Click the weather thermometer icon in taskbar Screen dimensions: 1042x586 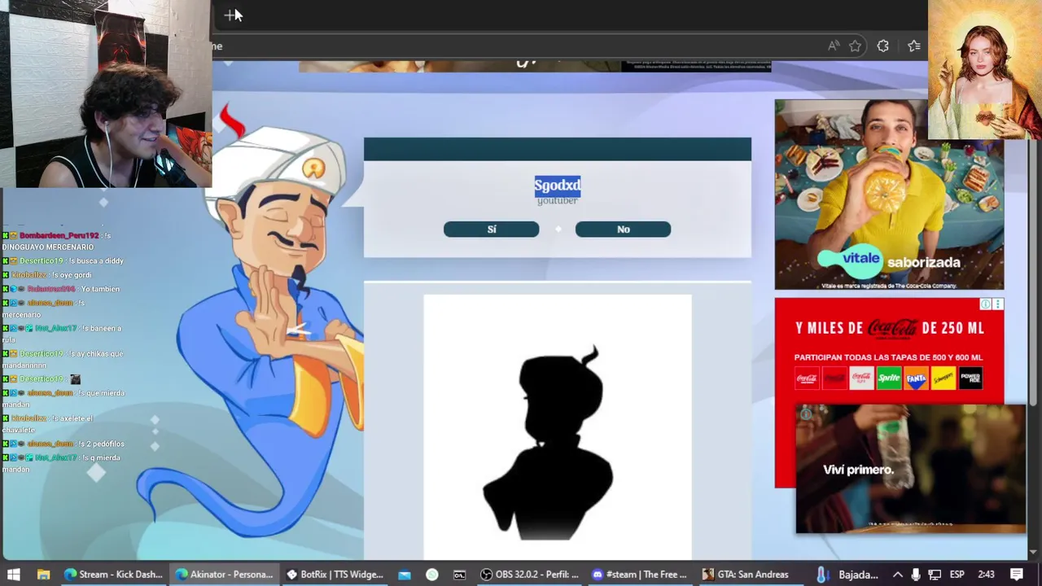822,575
